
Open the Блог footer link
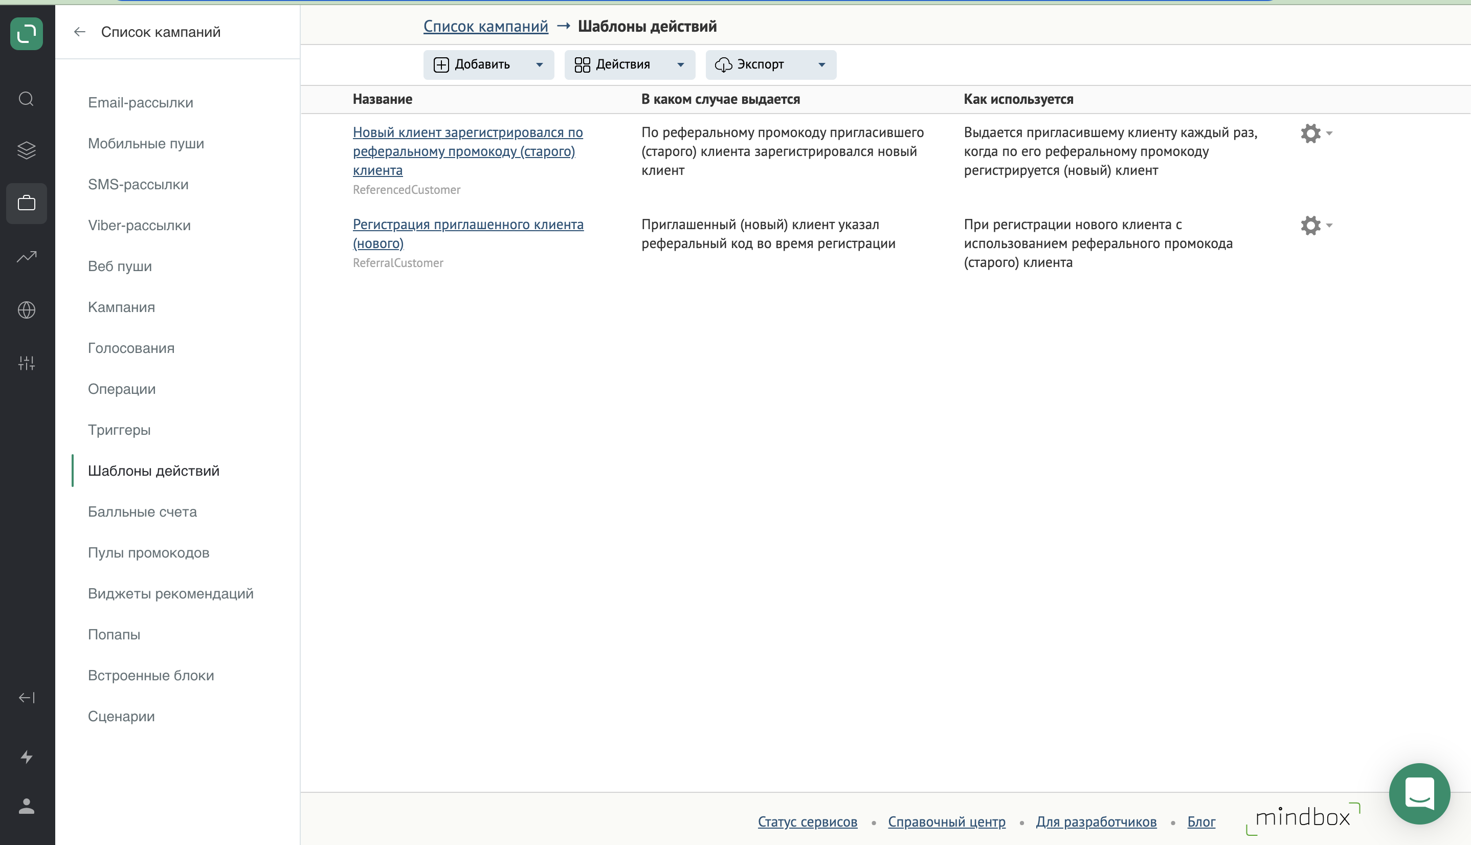[x=1201, y=822]
